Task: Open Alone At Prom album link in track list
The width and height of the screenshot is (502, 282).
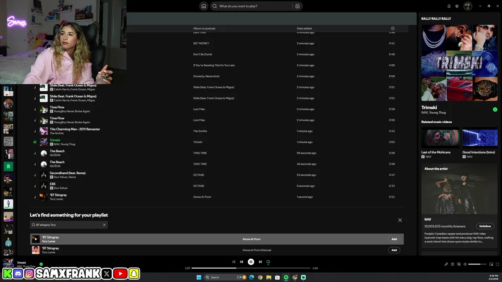Action: 202,197
